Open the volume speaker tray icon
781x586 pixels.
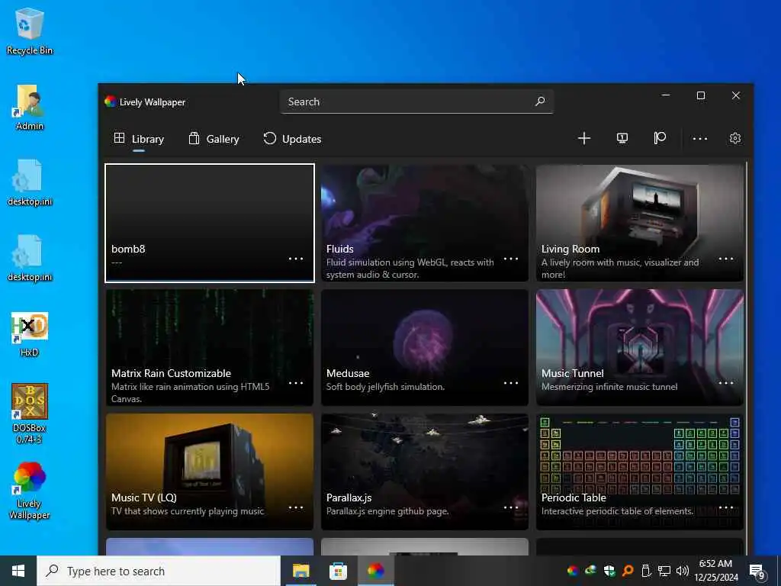point(683,571)
